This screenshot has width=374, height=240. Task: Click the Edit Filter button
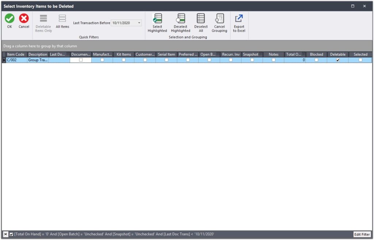click(x=362, y=234)
